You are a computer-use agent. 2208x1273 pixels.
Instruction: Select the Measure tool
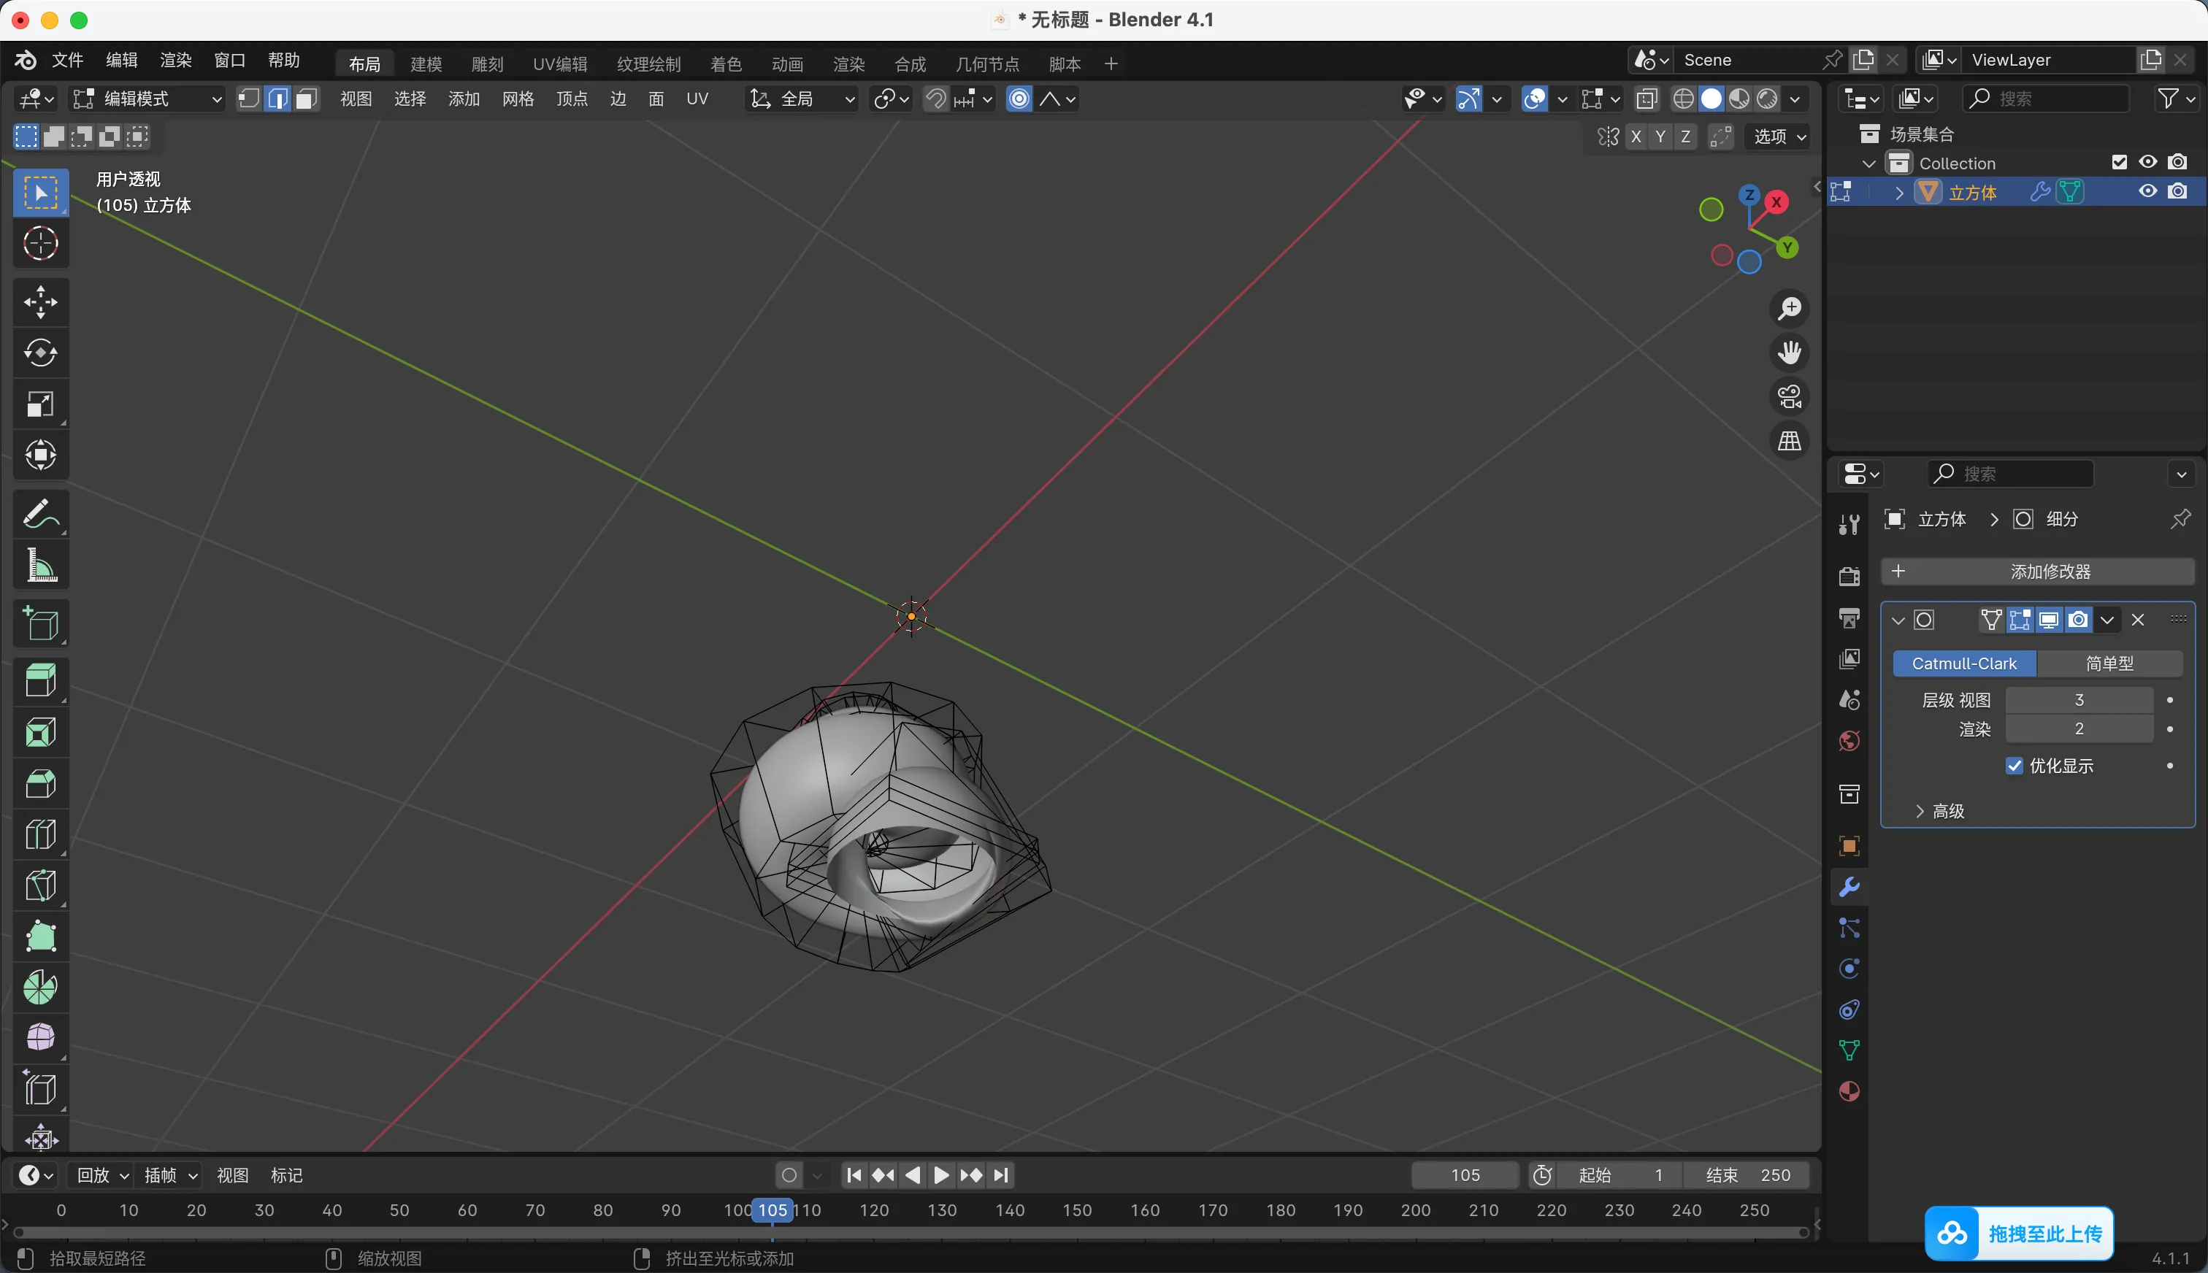[40, 566]
